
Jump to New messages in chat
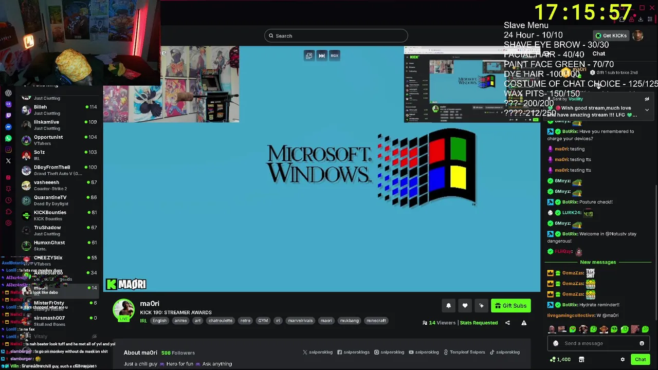click(598, 262)
